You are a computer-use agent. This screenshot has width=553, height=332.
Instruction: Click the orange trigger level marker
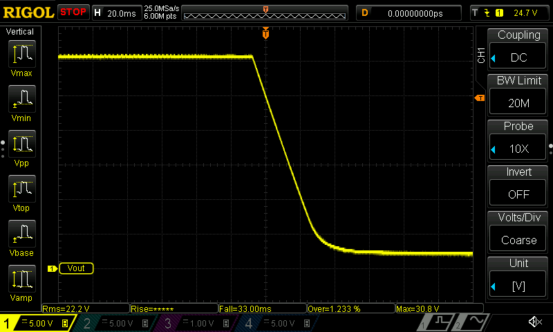[x=479, y=99]
